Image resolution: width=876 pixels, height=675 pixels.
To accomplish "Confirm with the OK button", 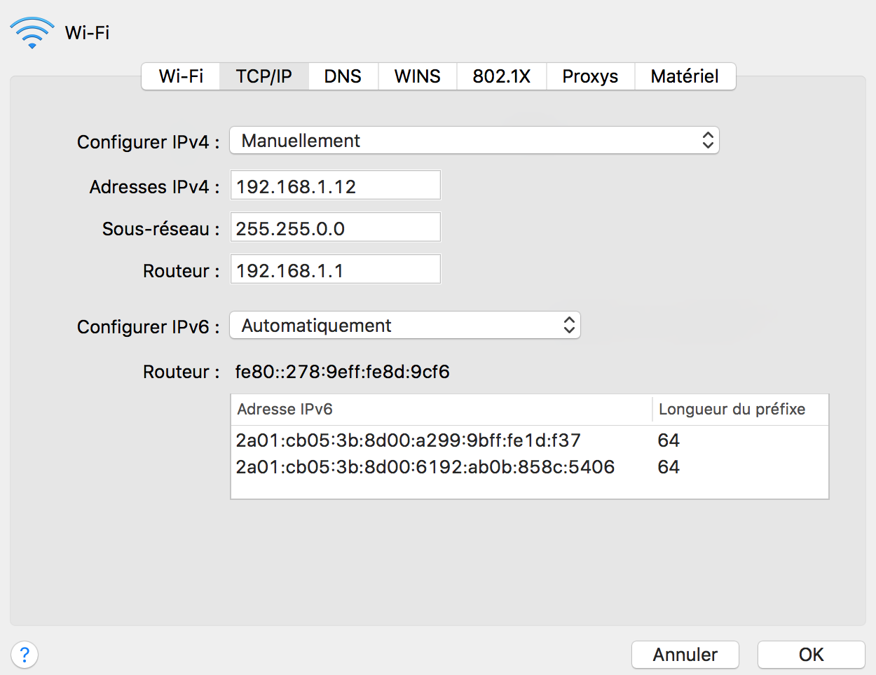I will (x=812, y=655).
